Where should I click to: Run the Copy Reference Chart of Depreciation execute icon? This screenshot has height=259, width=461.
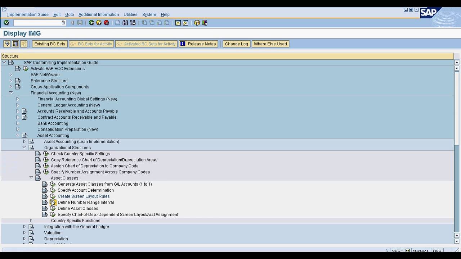coord(46,160)
